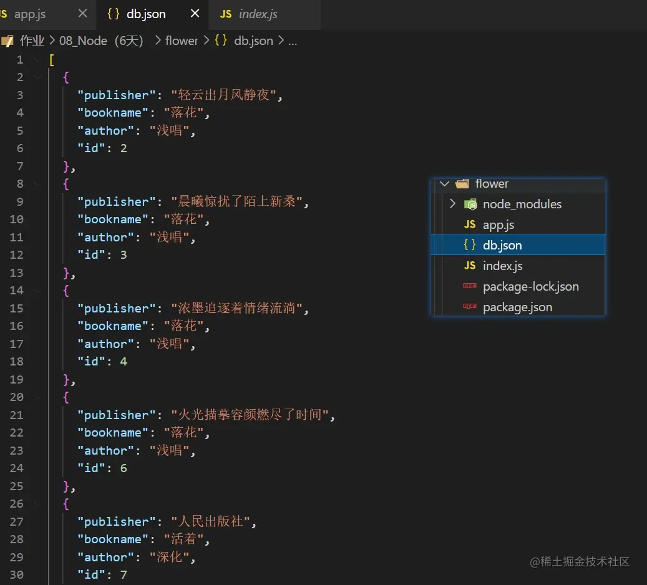Click the id value 7 on line 30
647x585 pixels.
click(x=124, y=574)
